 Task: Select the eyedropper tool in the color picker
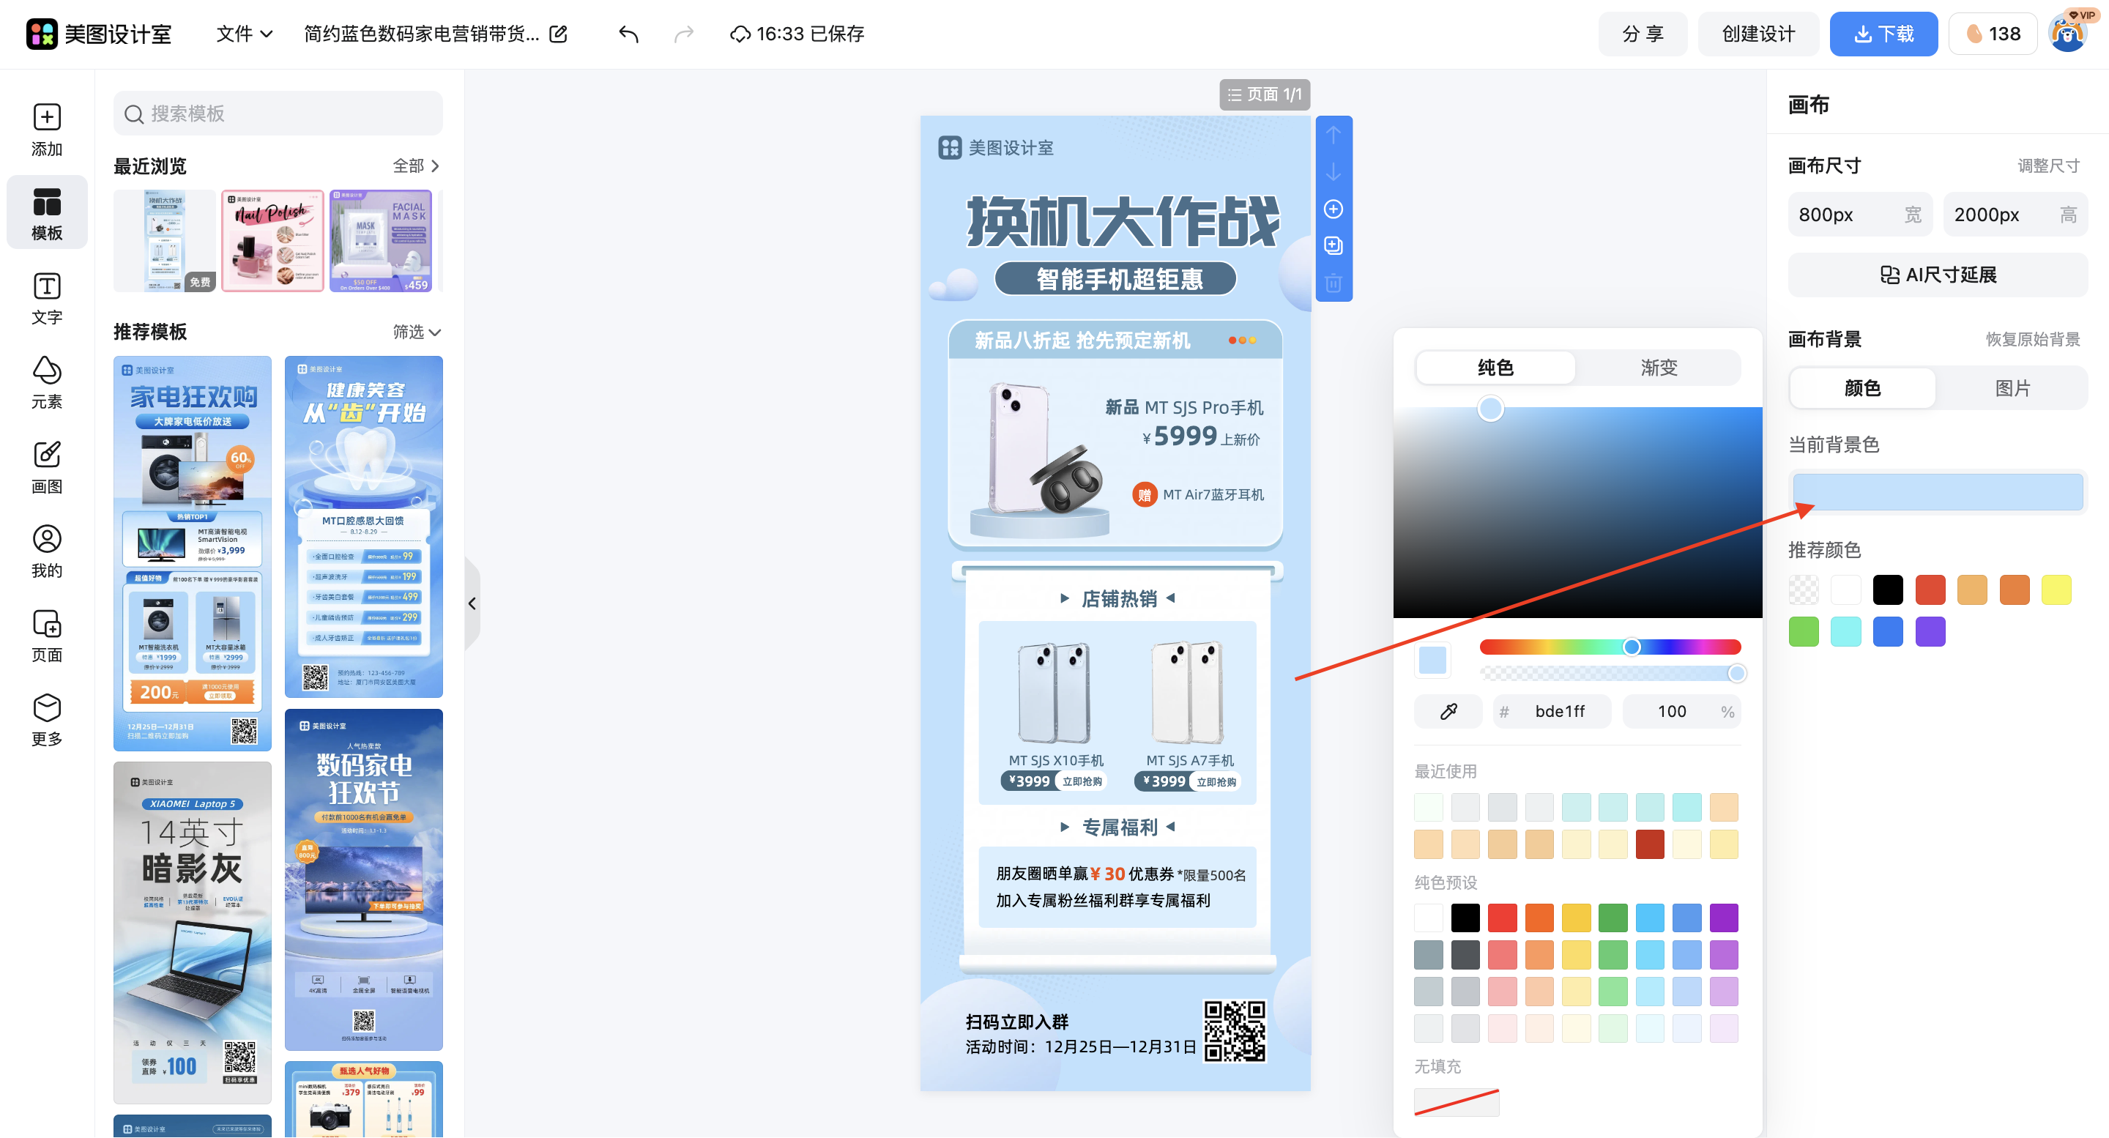(1448, 710)
